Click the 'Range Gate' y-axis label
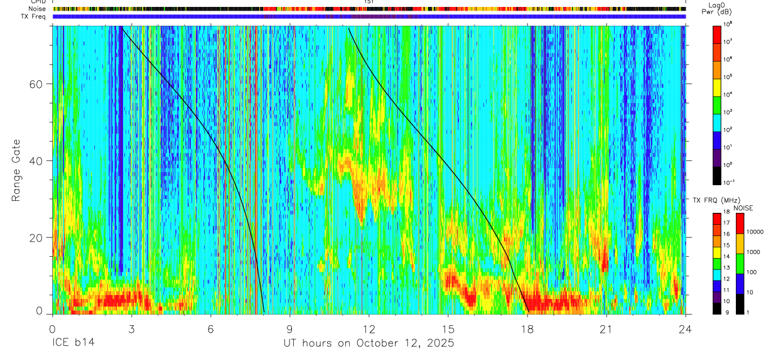Image resolution: width=771 pixels, height=356 pixels. click(x=17, y=171)
